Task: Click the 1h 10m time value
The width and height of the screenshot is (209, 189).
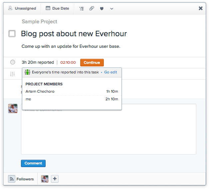Action: [x=112, y=91]
